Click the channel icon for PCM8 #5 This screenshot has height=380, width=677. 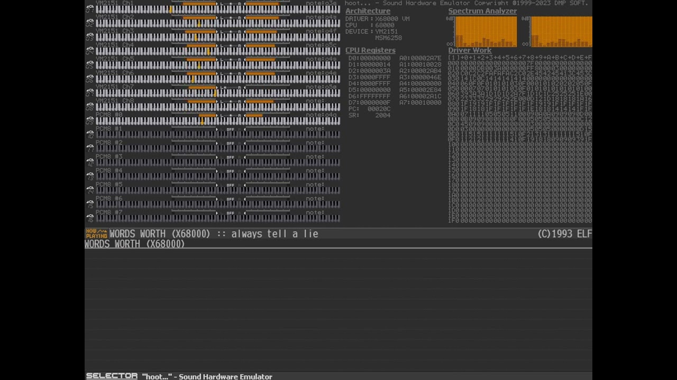click(x=90, y=190)
